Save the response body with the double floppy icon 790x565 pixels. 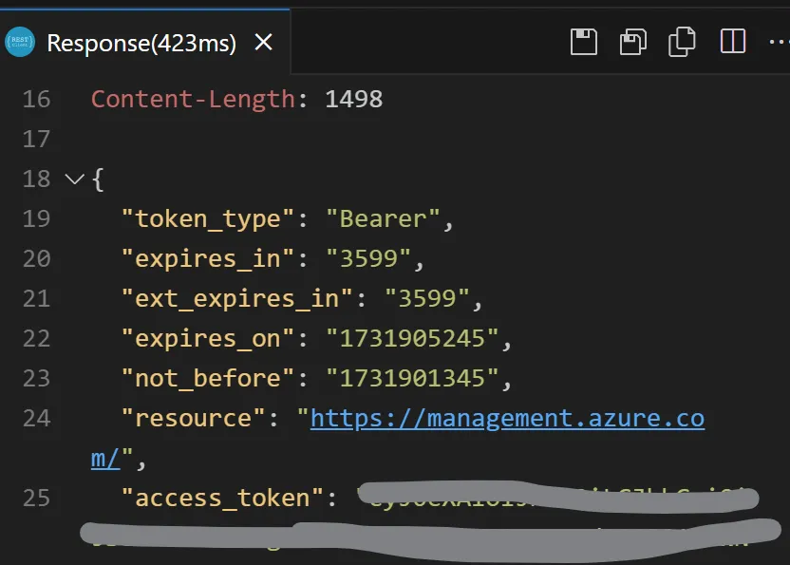click(633, 42)
